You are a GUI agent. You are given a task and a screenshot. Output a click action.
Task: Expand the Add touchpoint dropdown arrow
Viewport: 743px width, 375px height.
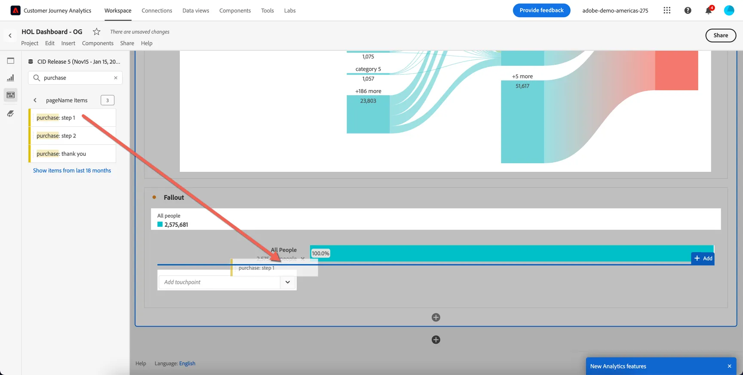[x=288, y=282]
